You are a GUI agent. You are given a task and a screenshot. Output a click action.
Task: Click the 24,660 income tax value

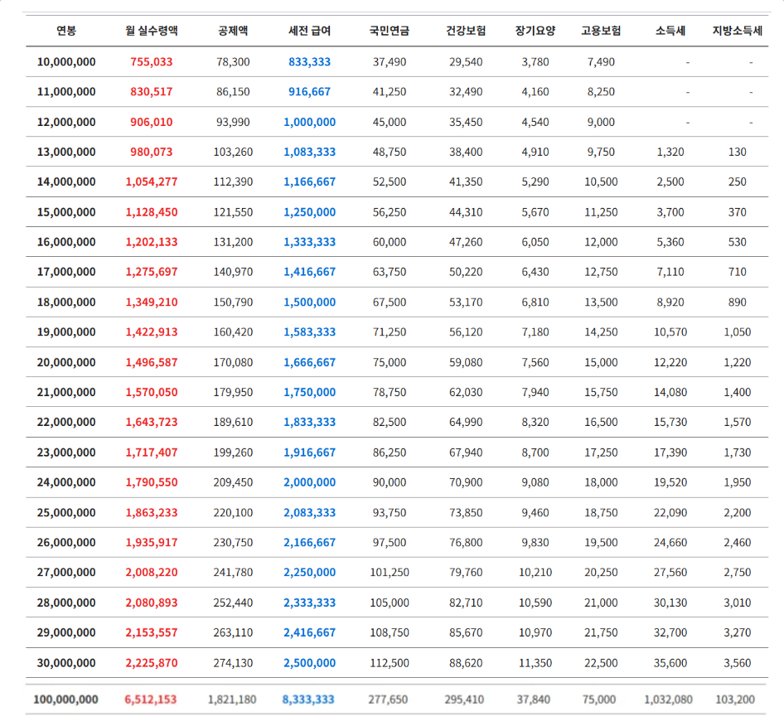tap(670, 543)
